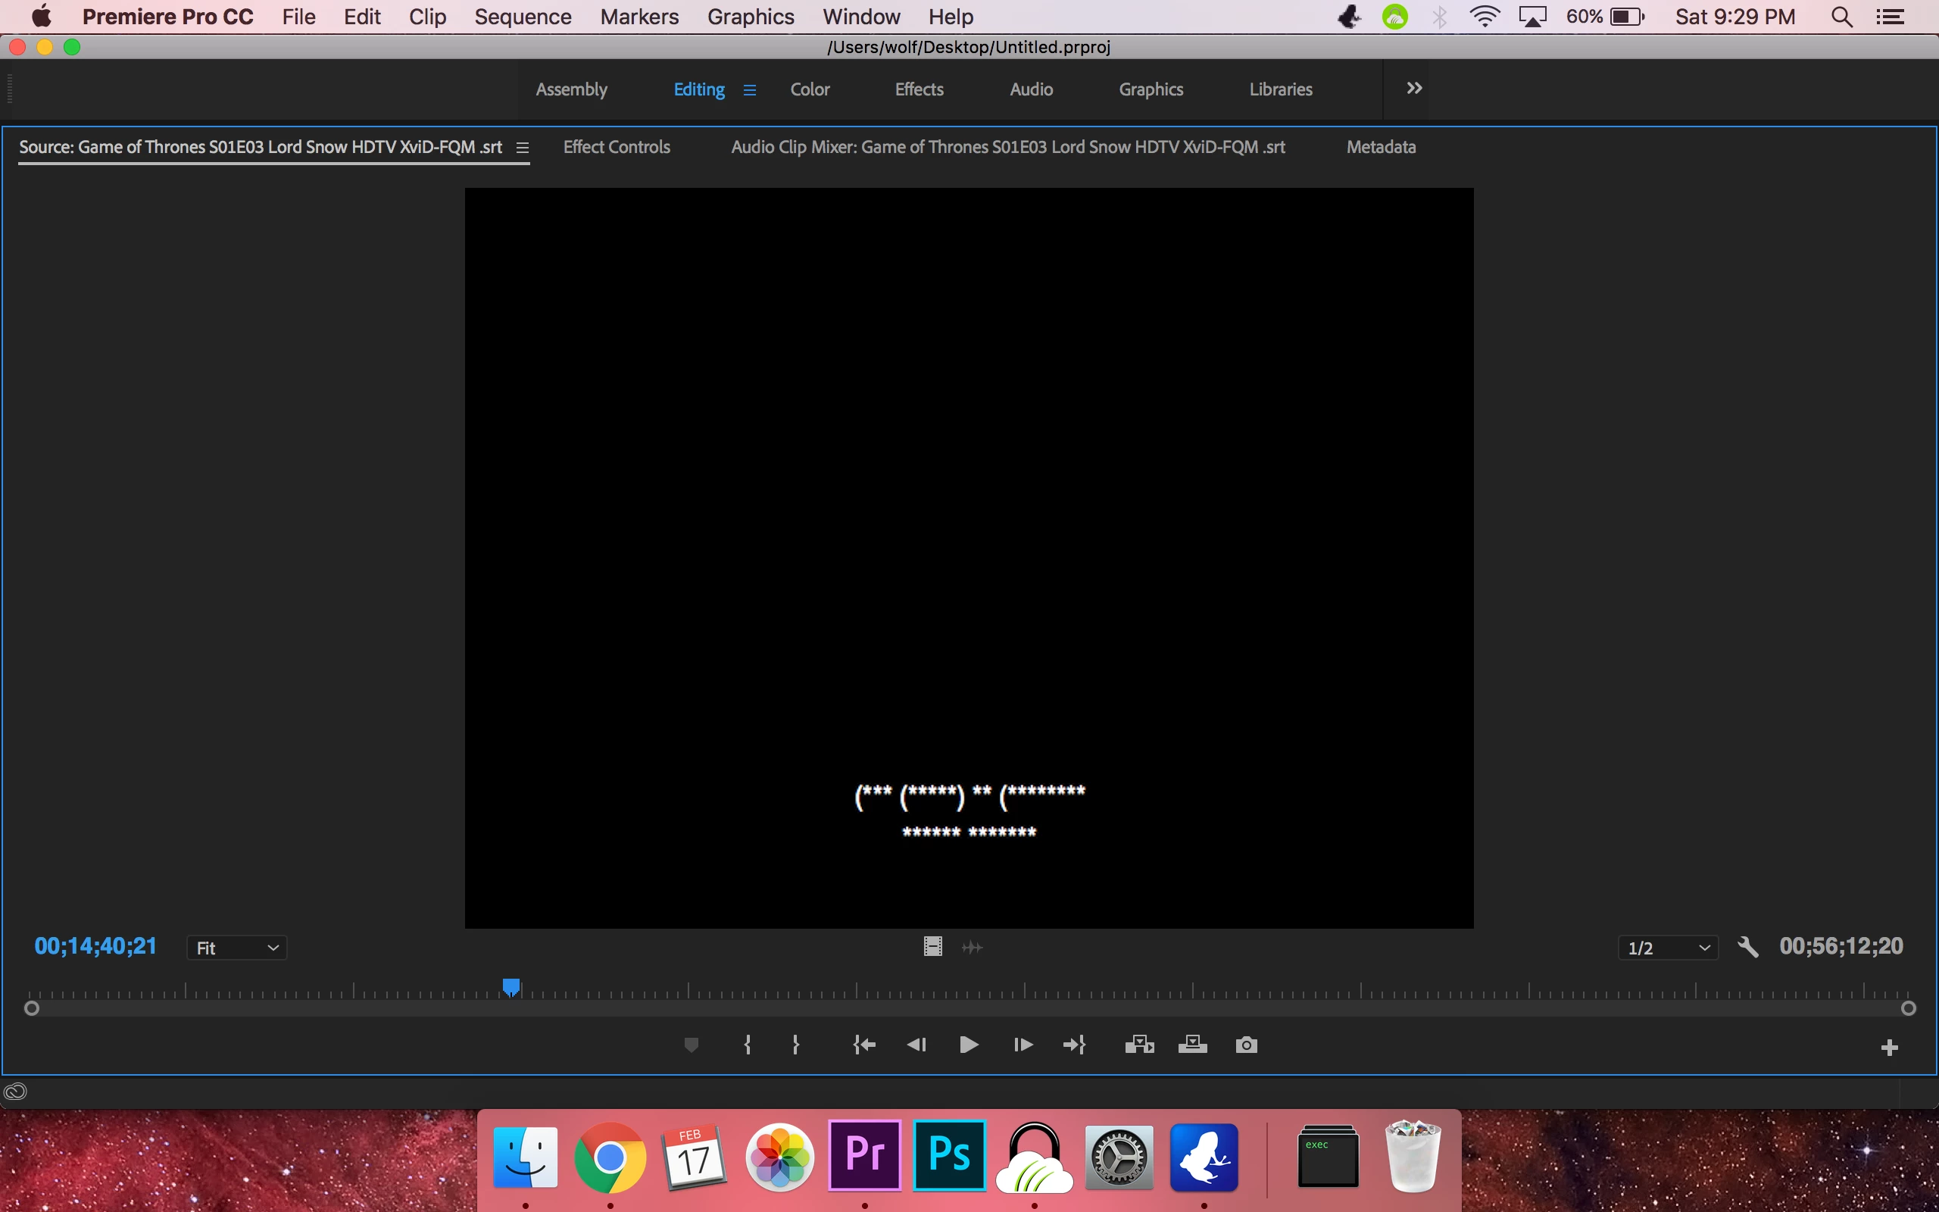The width and height of the screenshot is (1939, 1212).
Task: Click the Go to In point icon
Action: pos(864,1045)
